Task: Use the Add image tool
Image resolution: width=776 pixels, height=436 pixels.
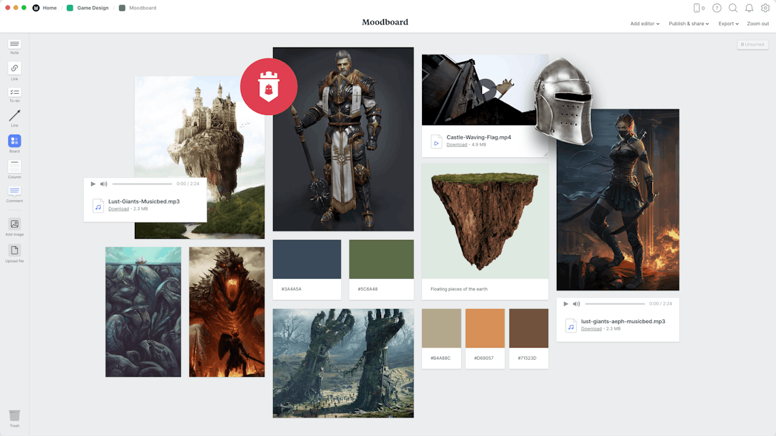Action: coord(14,225)
